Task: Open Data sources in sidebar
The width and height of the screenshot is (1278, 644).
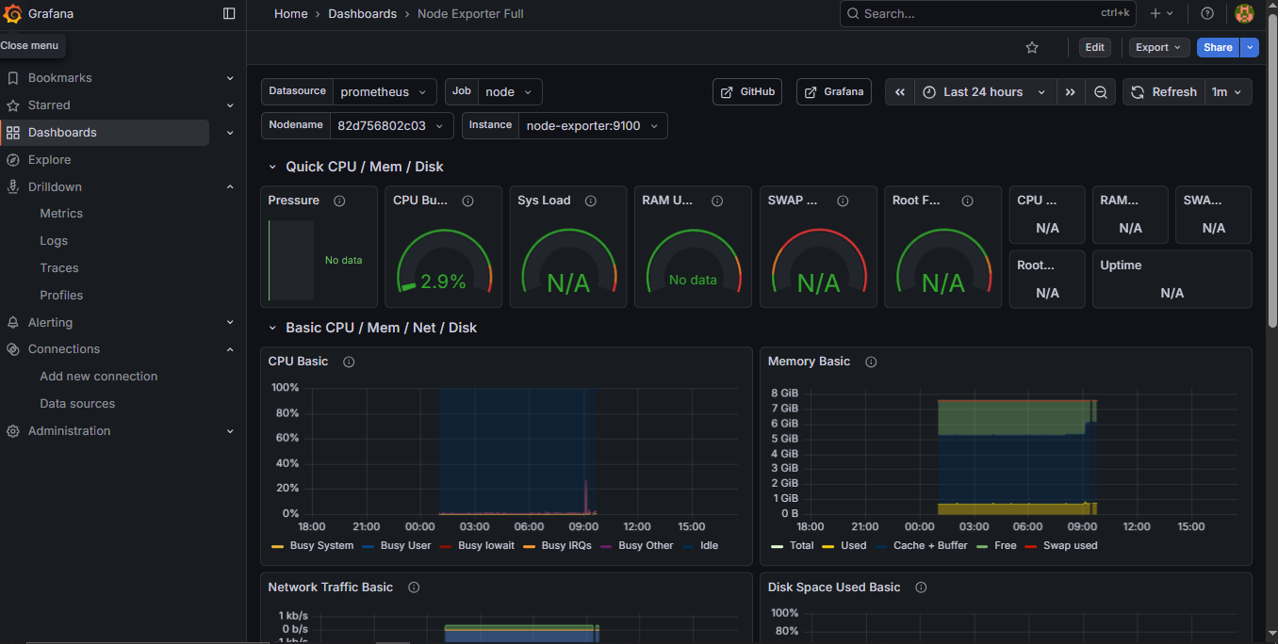Action: [77, 404]
